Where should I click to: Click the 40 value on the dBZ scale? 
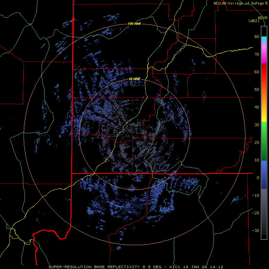pyautogui.click(x=257, y=107)
